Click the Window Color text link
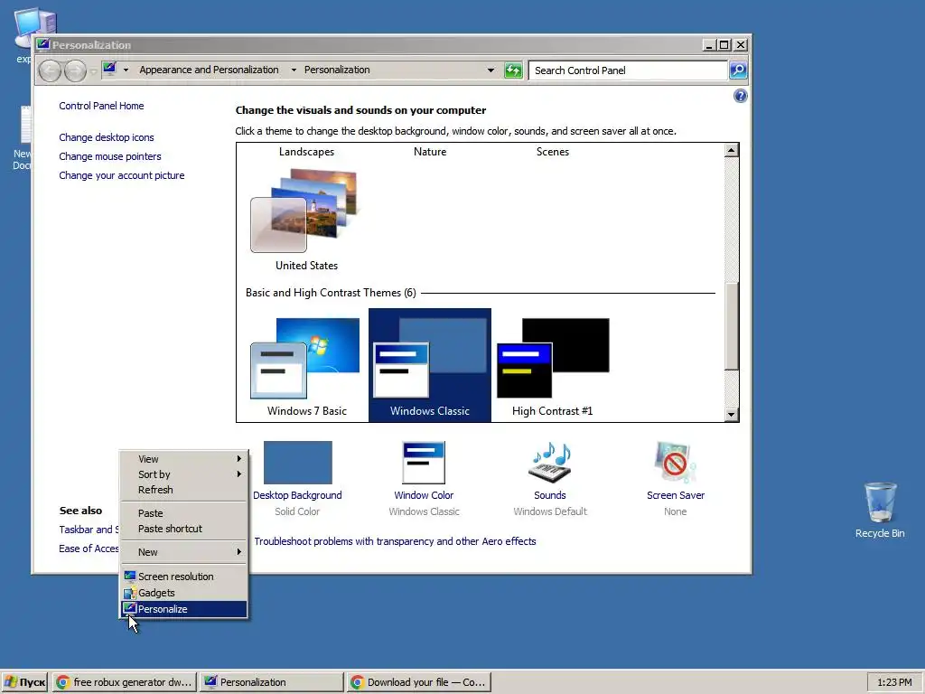 coord(424,495)
